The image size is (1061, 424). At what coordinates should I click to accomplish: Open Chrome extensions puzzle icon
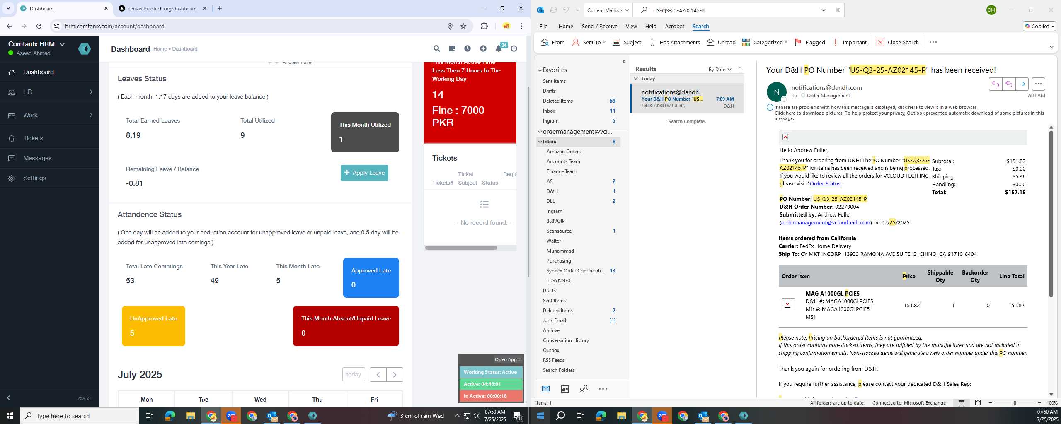484,26
